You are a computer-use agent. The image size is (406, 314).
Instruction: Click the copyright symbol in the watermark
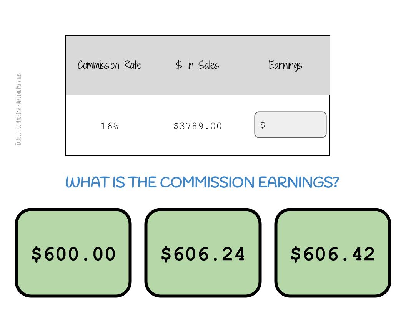[x=18, y=144]
